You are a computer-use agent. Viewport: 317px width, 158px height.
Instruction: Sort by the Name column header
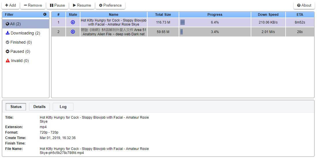click(x=114, y=15)
